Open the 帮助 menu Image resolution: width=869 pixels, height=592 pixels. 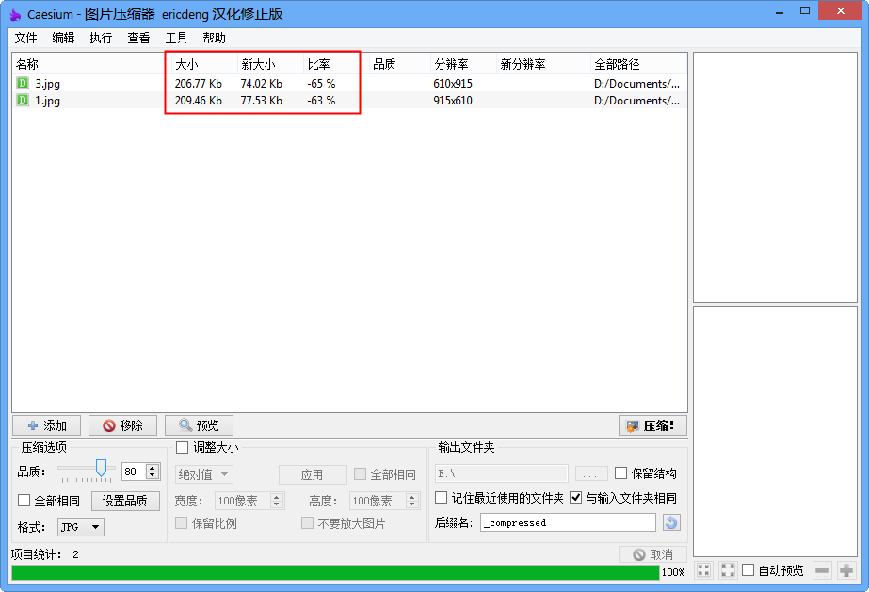[214, 38]
